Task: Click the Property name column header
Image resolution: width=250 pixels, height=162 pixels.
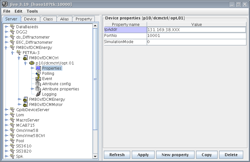Action: click(126, 24)
